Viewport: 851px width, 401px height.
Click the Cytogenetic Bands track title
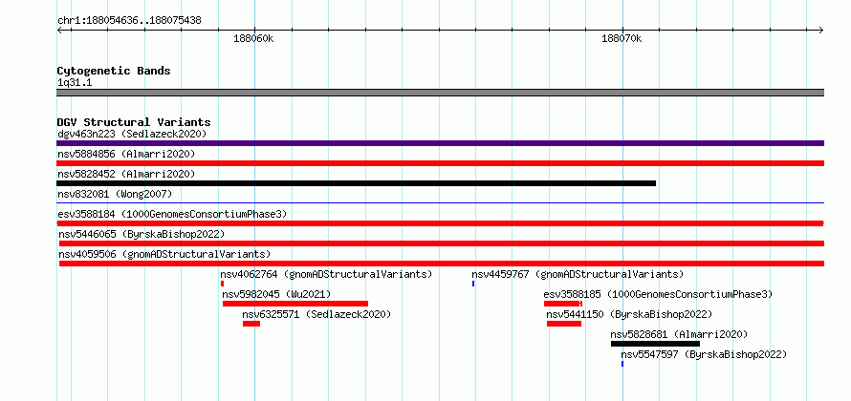[x=114, y=71]
